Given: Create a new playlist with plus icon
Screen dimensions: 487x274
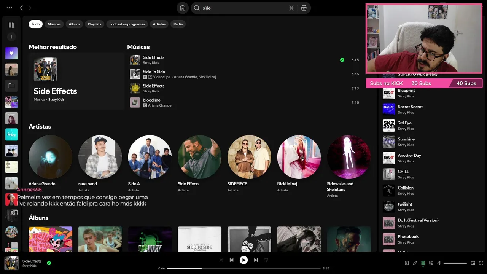Looking at the screenshot, I should coord(11,37).
